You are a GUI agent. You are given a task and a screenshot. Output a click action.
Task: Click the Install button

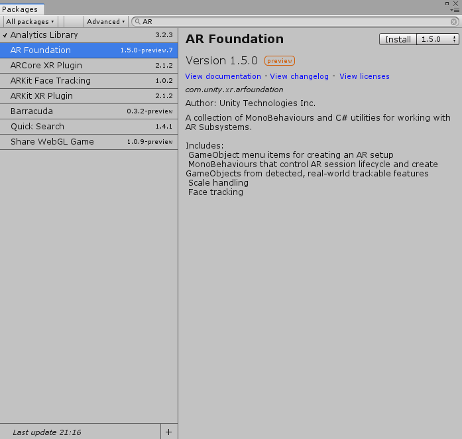[398, 39]
